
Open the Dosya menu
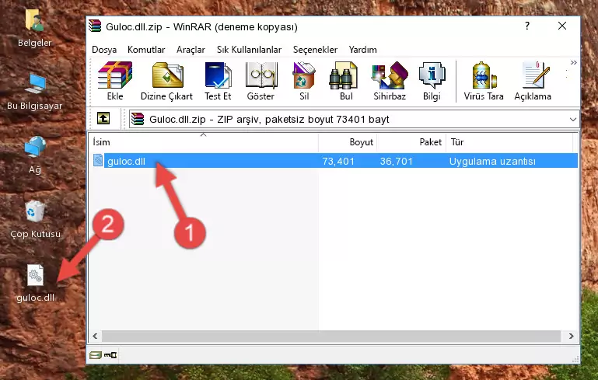coord(104,50)
